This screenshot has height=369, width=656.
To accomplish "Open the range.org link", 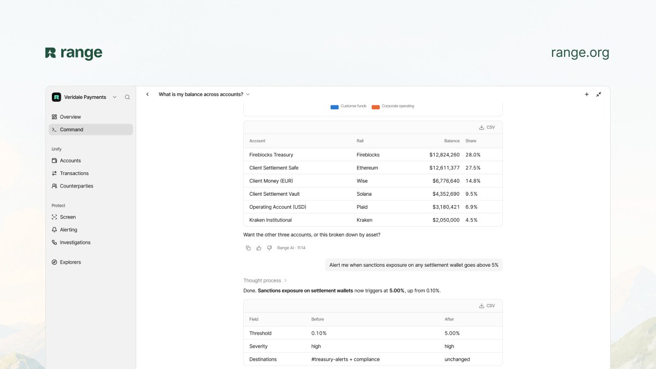I will click(580, 53).
